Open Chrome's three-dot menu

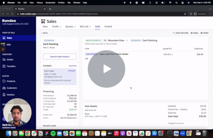[x=210, y=14]
